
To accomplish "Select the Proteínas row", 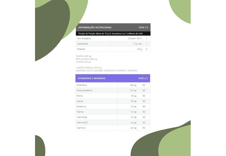I will pyautogui.click(x=113, y=49).
